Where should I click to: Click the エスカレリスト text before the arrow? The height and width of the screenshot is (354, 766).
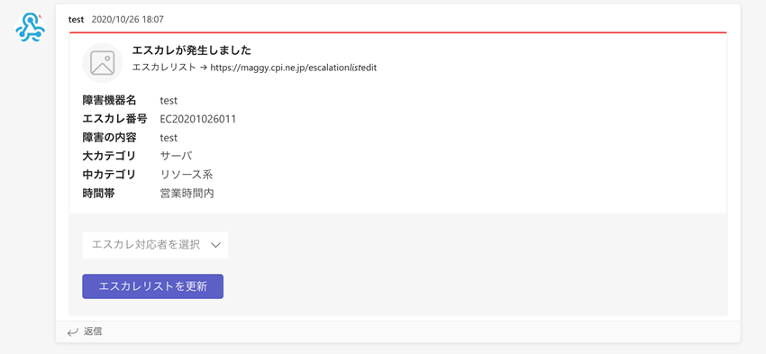(x=164, y=68)
